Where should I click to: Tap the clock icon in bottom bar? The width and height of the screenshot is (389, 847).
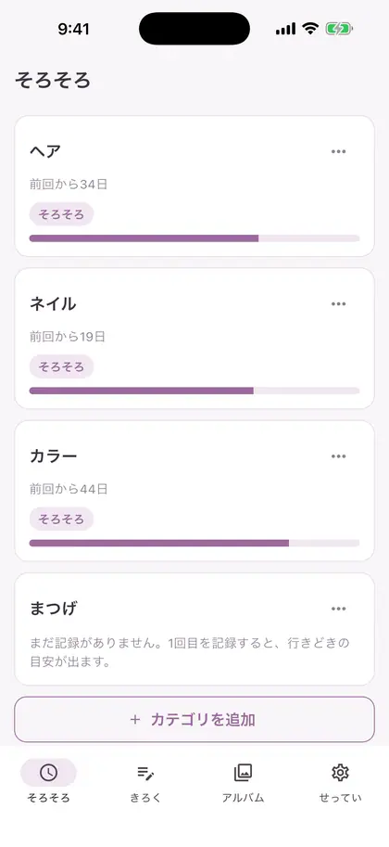click(48, 773)
